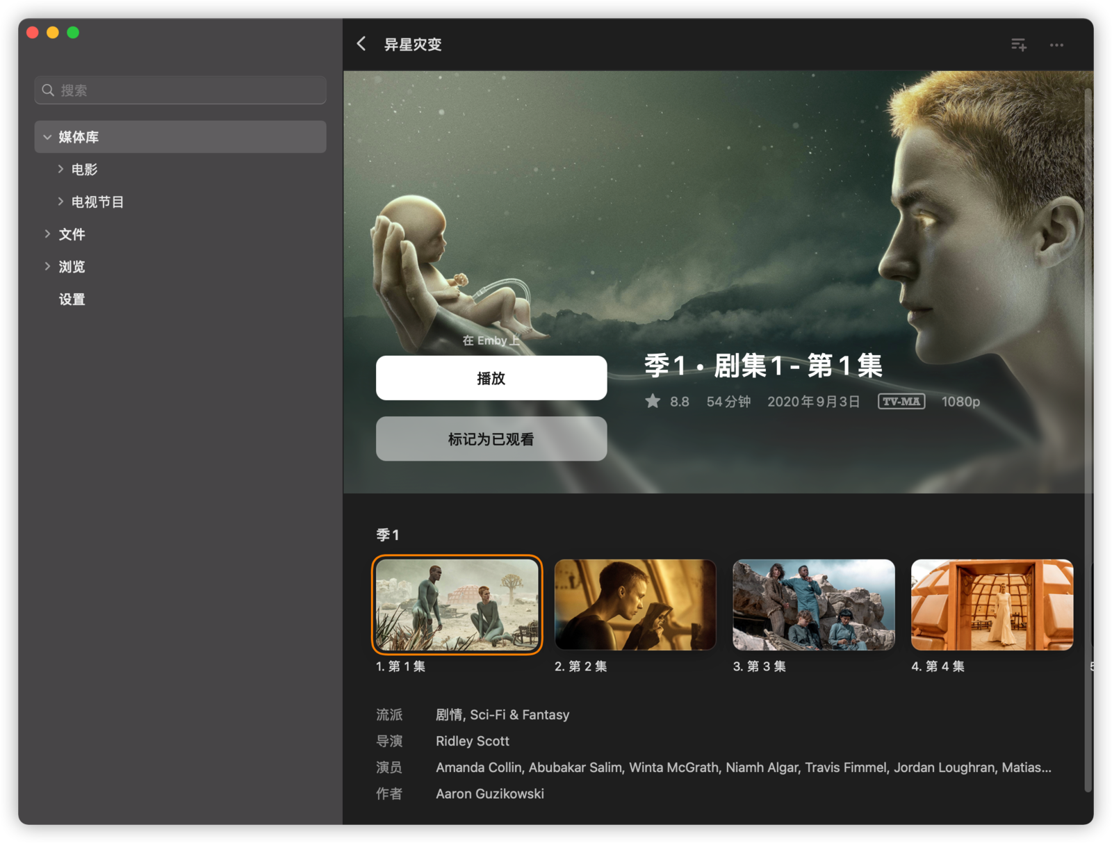Viewport: 1112px width, 843px height.
Task: Open the Aaron Guzikowski writer link
Action: [490, 794]
